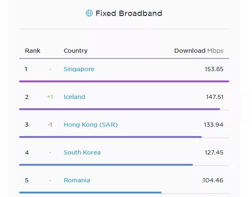Click the Rank column header

pos(33,51)
